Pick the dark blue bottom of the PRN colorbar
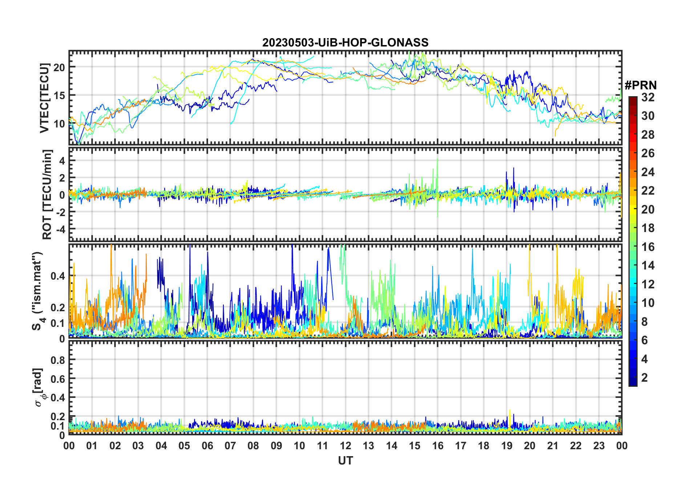The height and width of the screenshot is (483, 691). tap(633, 383)
